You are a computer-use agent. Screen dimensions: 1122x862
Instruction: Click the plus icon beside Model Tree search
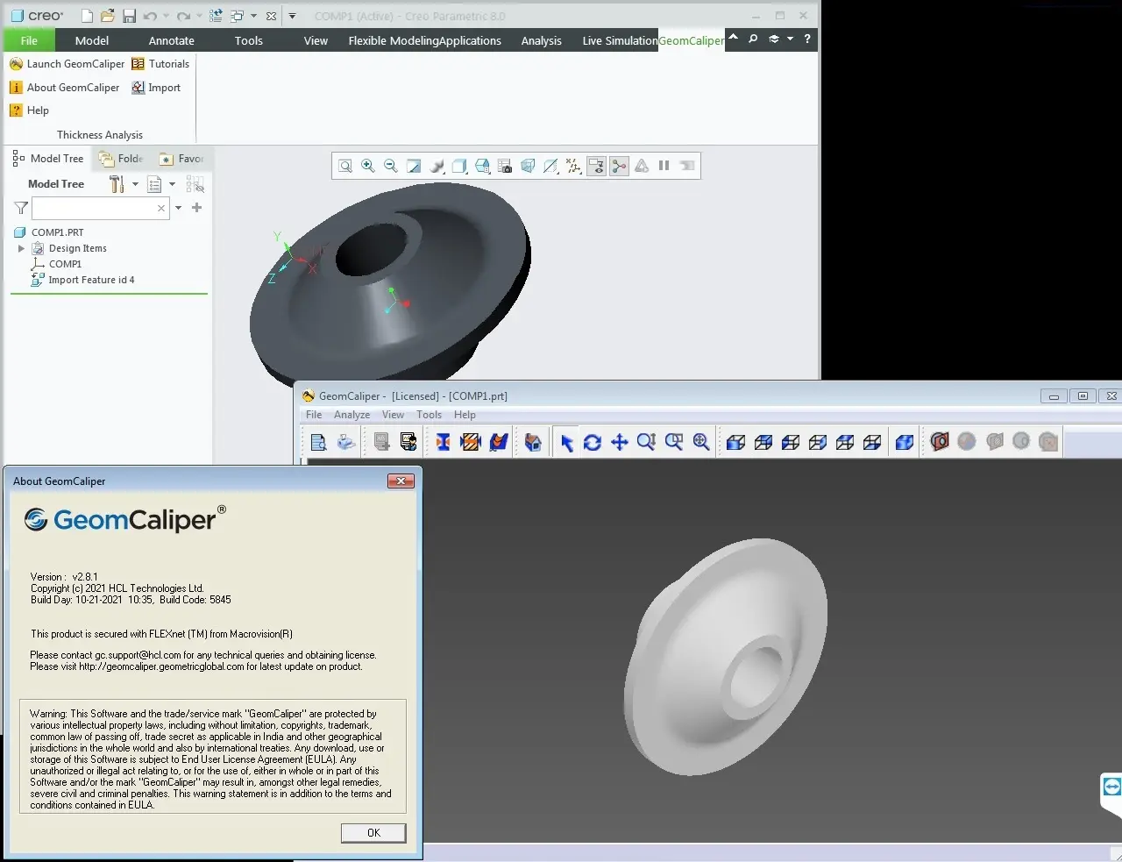click(196, 208)
